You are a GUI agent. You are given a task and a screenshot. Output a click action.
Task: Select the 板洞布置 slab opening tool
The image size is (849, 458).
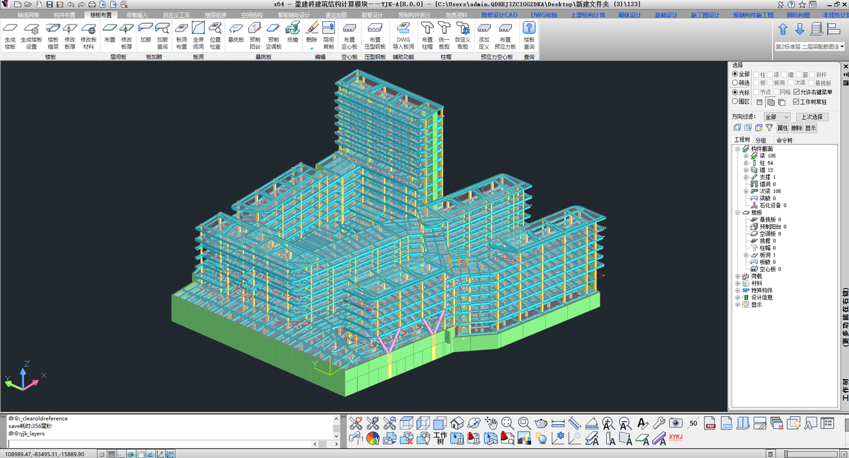click(182, 36)
